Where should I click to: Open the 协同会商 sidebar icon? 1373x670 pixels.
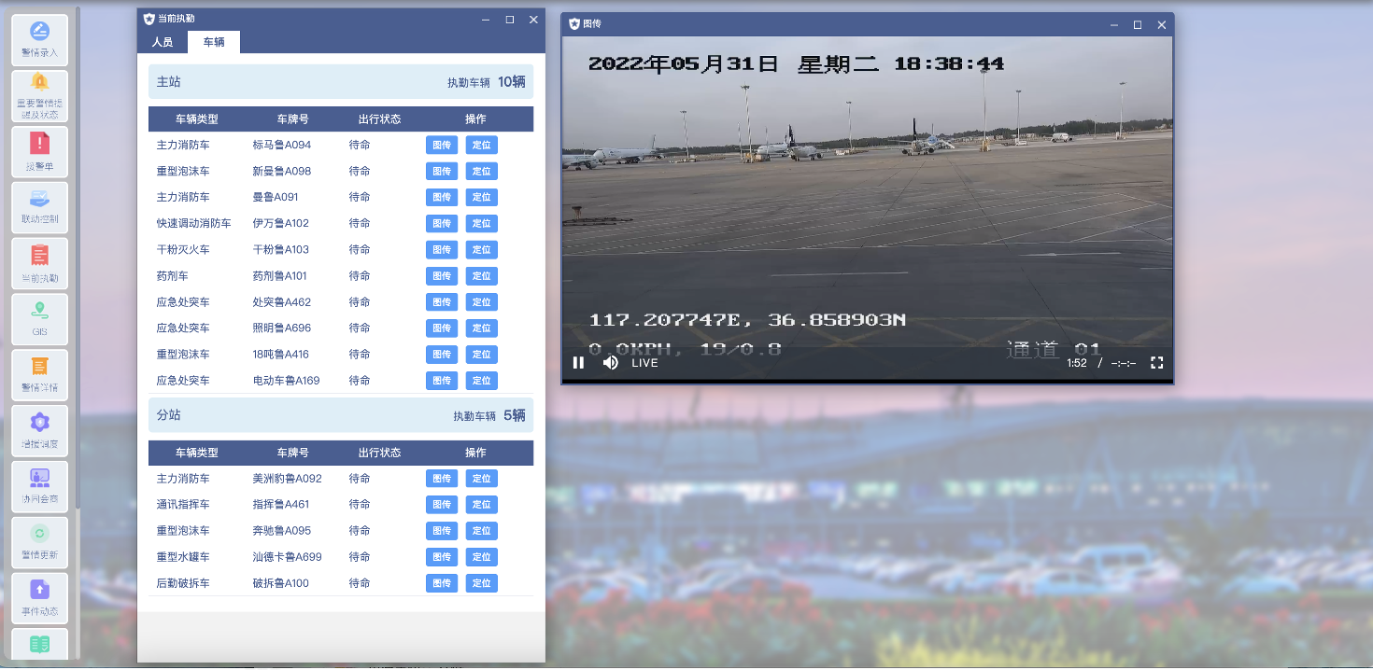[39, 486]
